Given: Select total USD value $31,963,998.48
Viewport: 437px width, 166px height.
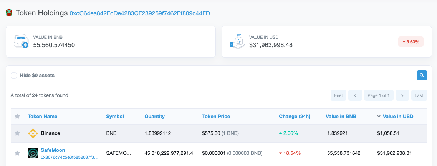Looking at the screenshot, I should pyautogui.click(x=271, y=45).
